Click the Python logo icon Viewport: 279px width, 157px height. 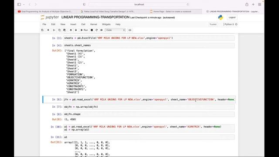(x=221, y=17)
